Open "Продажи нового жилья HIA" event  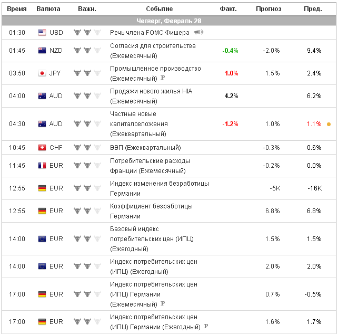151,91
